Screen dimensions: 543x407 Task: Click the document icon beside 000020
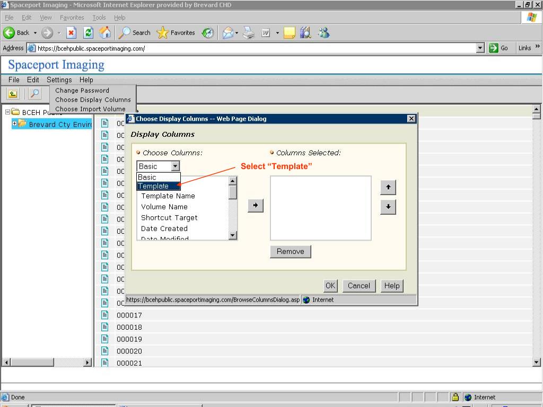pyautogui.click(x=104, y=351)
